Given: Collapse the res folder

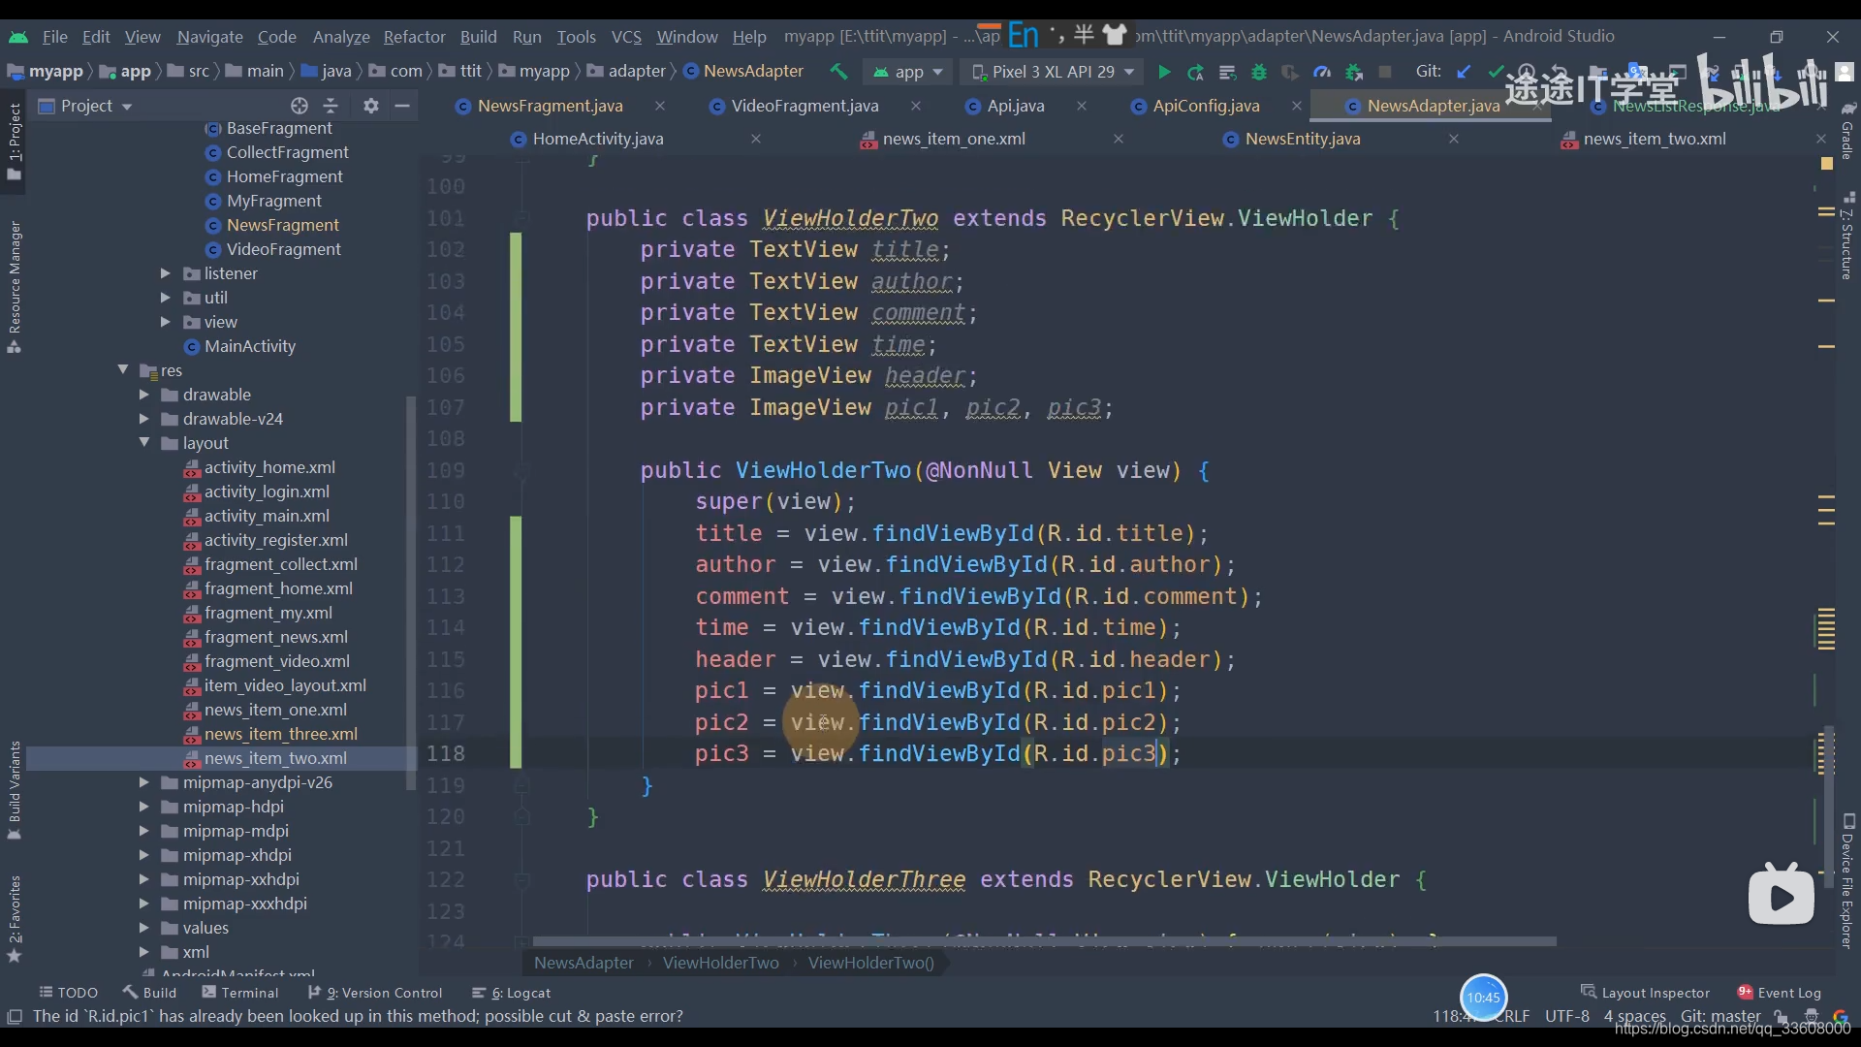Looking at the screenshot, I should [x=123, y=370].
